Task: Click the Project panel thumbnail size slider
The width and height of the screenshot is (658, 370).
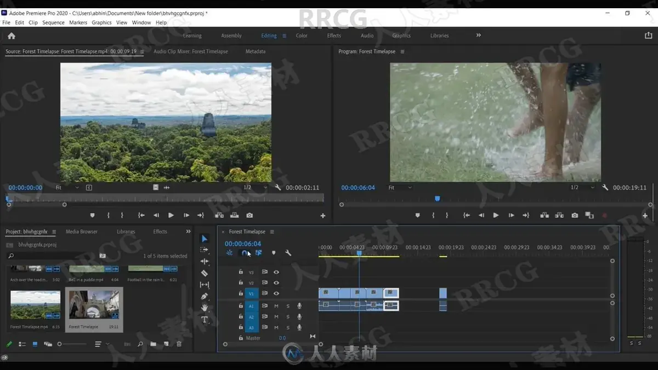Action: [72, 344]
